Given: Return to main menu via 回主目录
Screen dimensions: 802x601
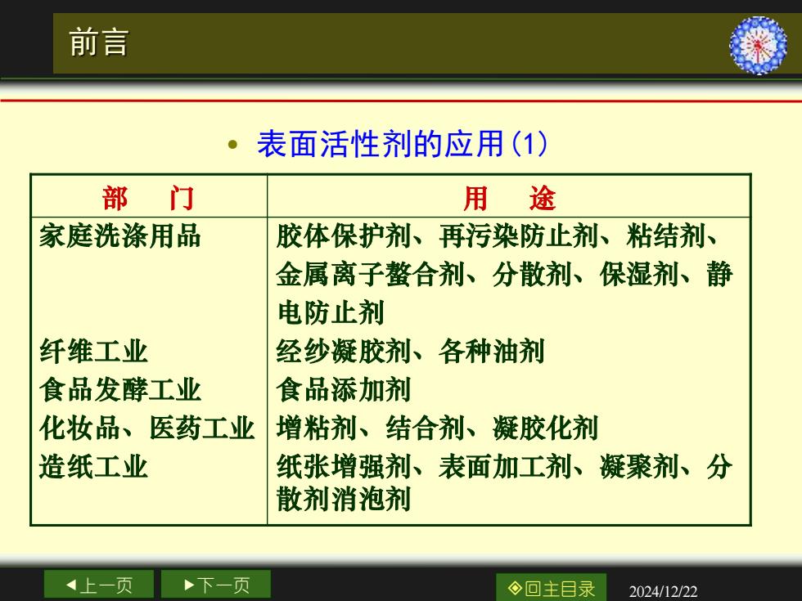Looking at the screenshot, I should (x=551, y=588).
